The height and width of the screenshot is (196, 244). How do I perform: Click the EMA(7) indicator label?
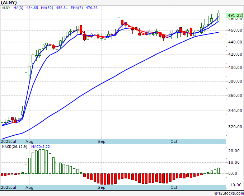click(x=77, y=8)
